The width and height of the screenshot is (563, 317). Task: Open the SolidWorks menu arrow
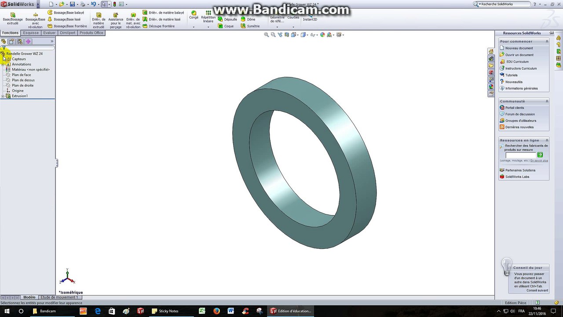click(37, 4)
